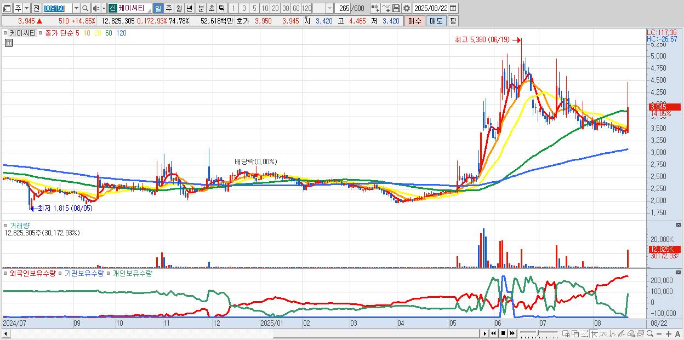Select the 60 interval button

[296, 8]
